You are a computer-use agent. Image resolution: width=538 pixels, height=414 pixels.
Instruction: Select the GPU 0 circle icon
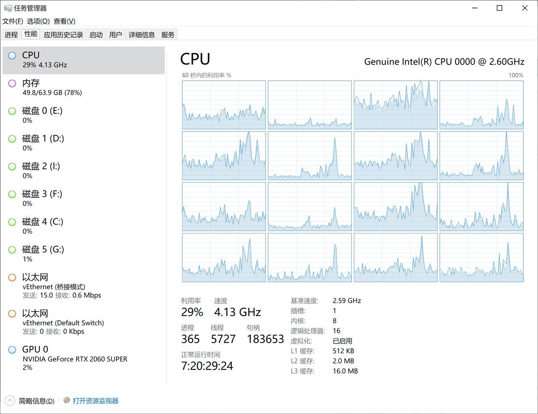(x=13, y=349)
